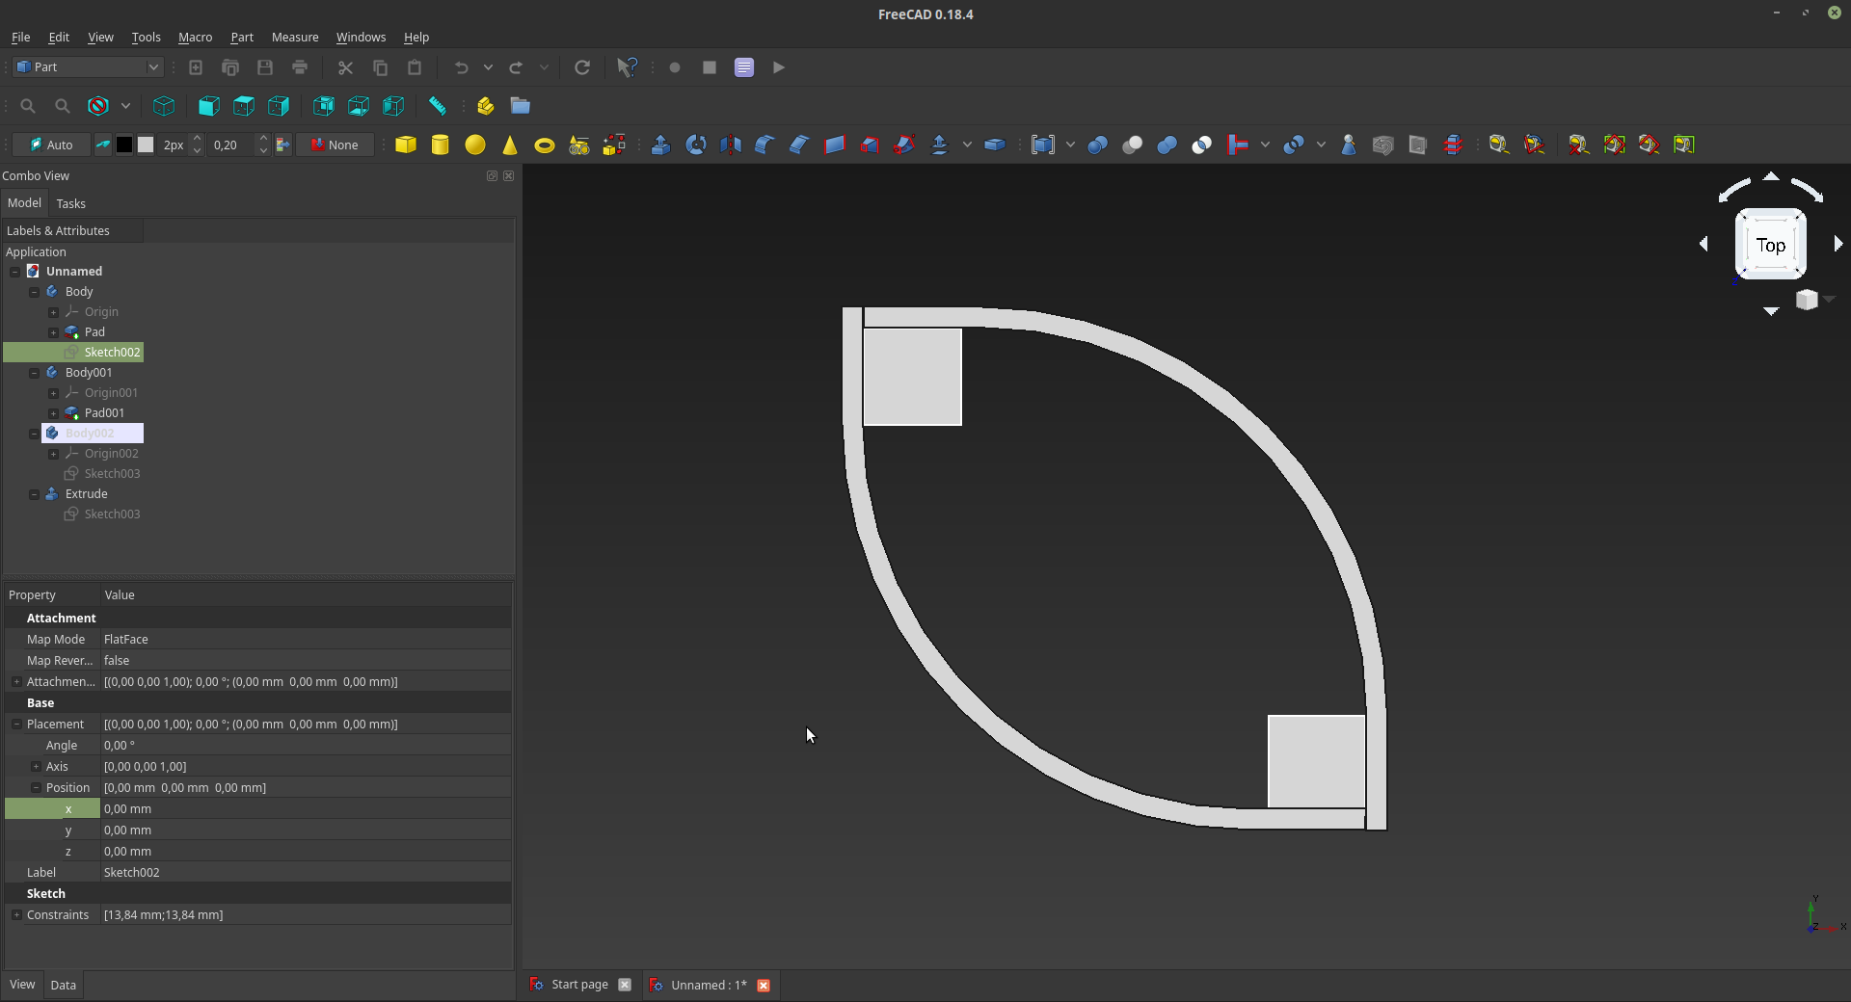The image size is (1851, 1002).
Task: Click the x position value field
Action: 306,808
